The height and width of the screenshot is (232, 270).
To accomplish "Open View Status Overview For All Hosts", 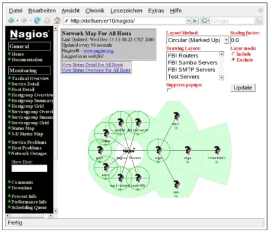I will point(96,70).
